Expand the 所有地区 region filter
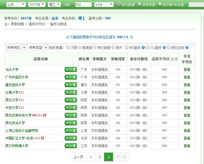The image size is (204, 164). (16, 47)
